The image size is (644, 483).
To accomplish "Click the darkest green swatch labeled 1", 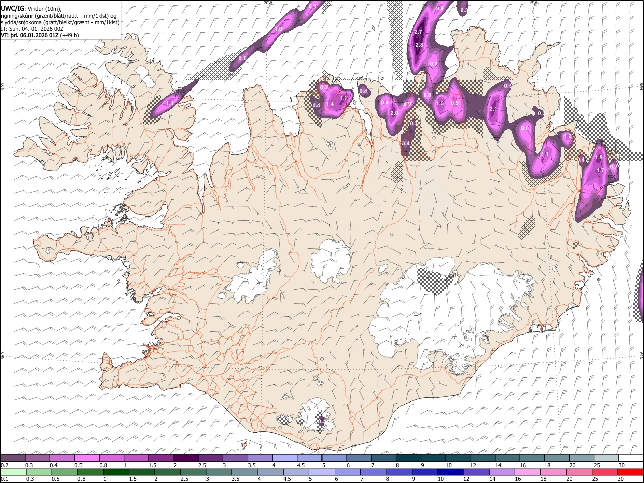I will (x=116, y=472).
